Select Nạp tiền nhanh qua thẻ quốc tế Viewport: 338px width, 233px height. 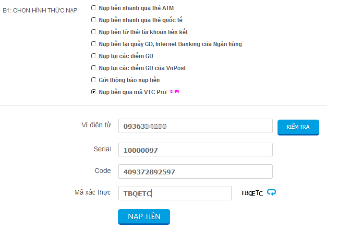93,20
